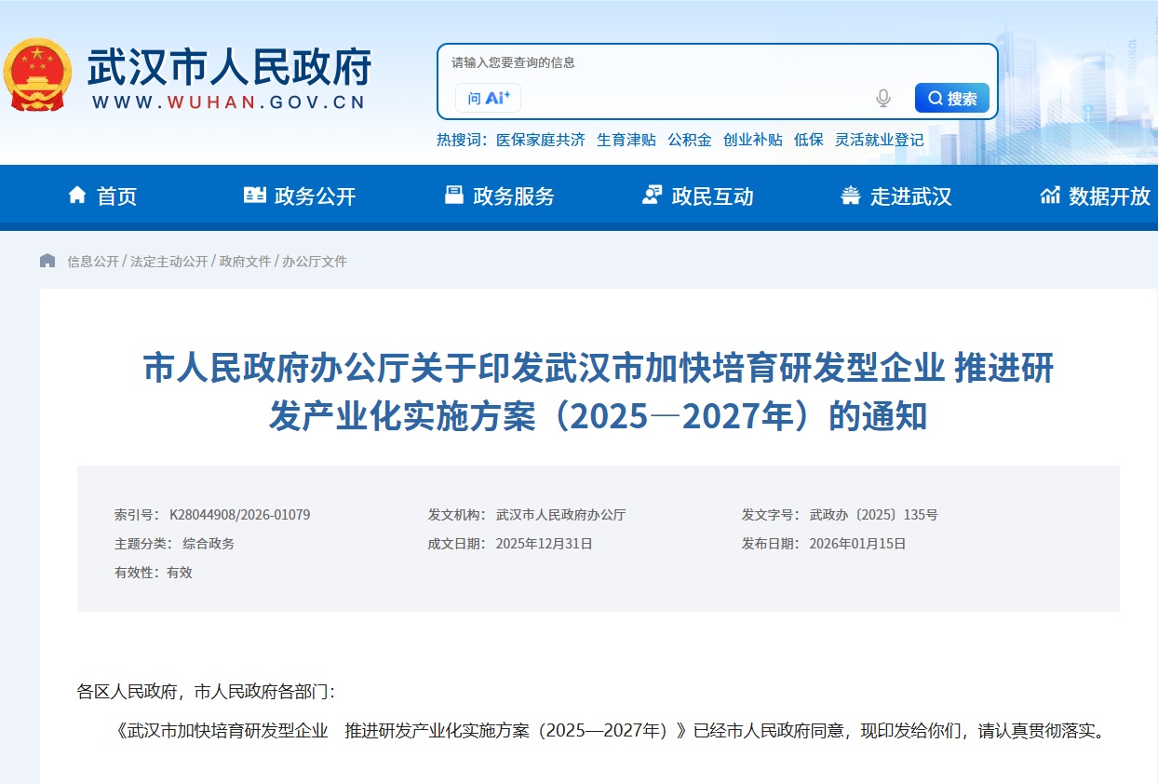Click the 政民互动 icon in navigation bar
The width and height of the screenshot is (1158, 784).
point(652,196)
